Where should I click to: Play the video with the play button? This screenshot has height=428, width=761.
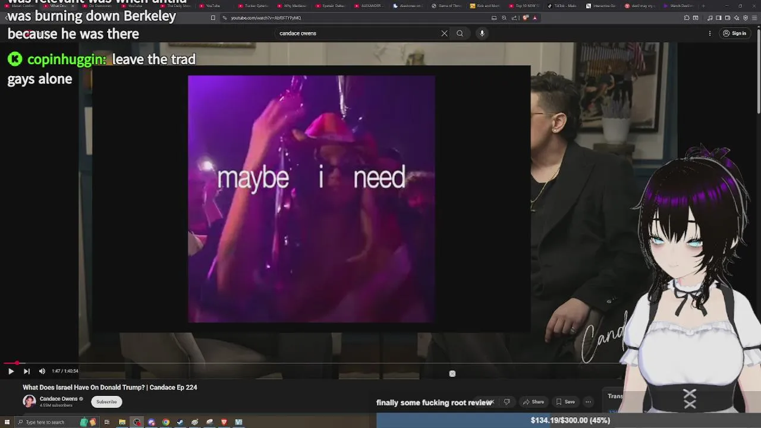(x=11, y=371)
